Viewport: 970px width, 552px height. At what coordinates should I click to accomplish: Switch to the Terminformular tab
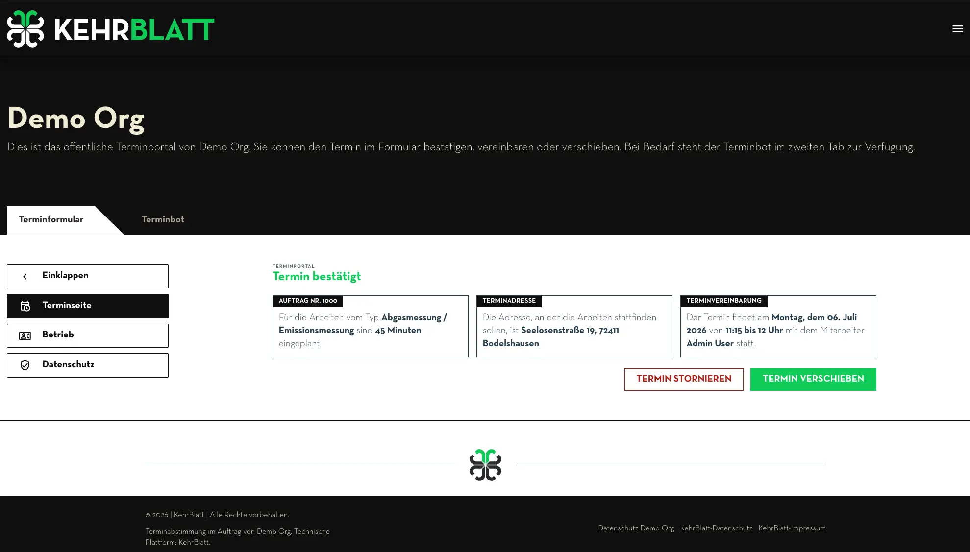pos(51,219)
